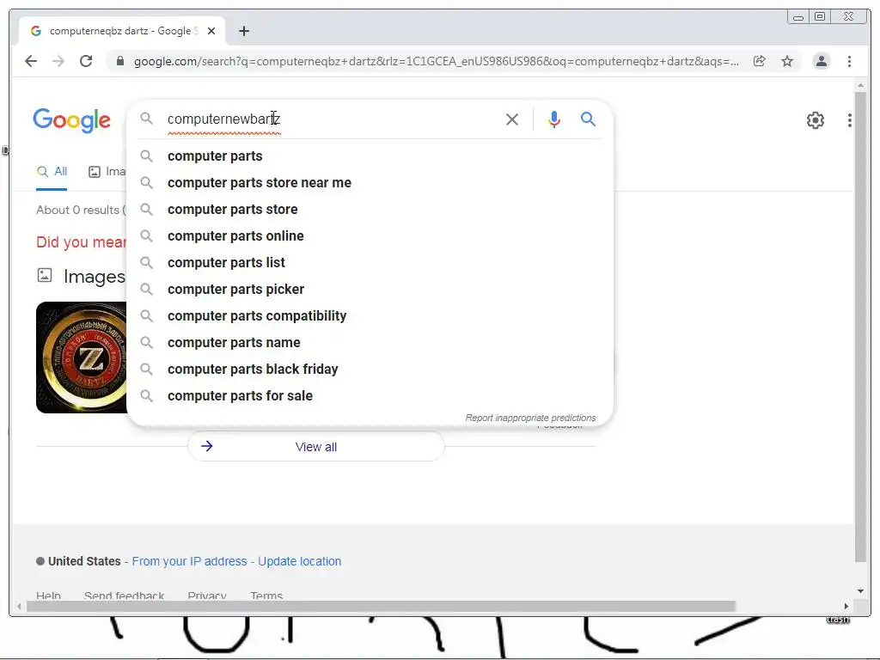Share this page with the share icon
The height and width of the screenshot is (660, 880).
tap(760, 61)
